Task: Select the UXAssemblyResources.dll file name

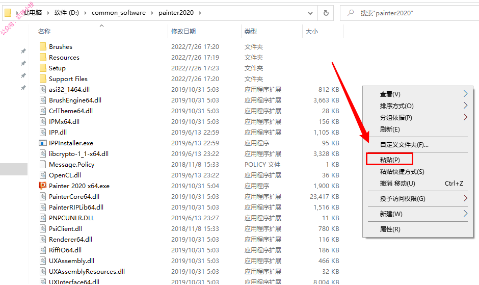Action: 87,271
